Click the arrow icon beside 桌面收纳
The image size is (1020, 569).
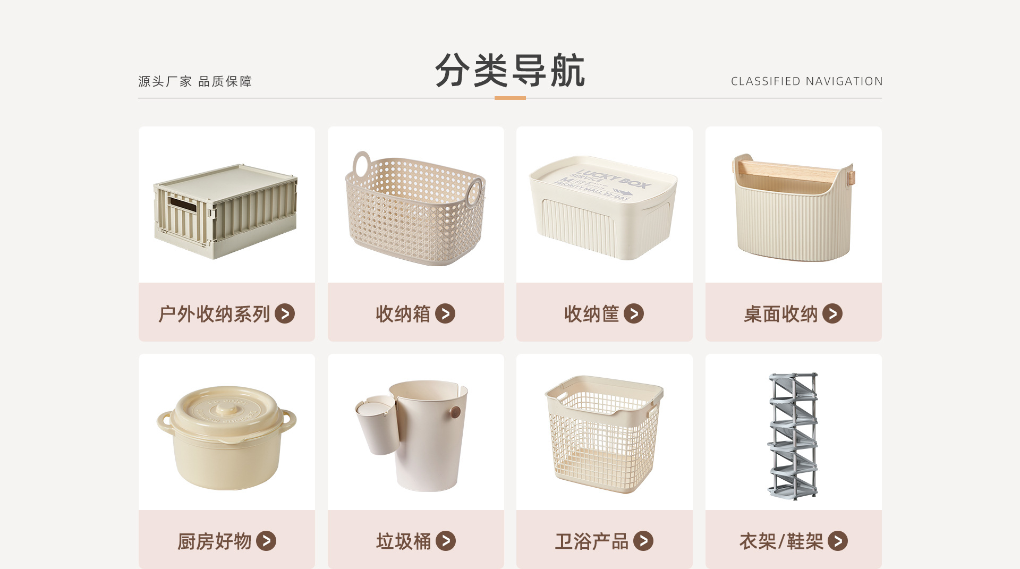pos(832,313)
